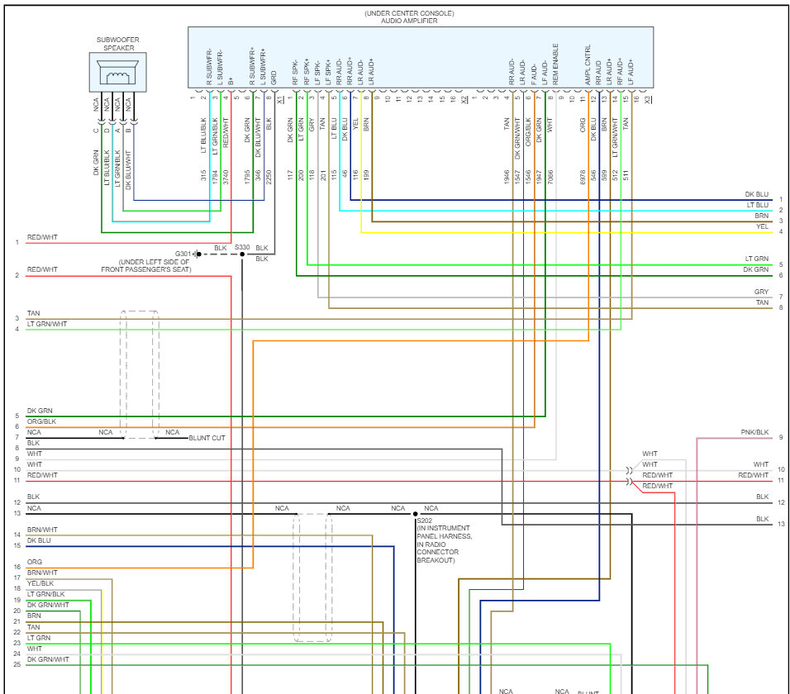Click circuit number 346
The image size is (790, 694).
(258, 175)
